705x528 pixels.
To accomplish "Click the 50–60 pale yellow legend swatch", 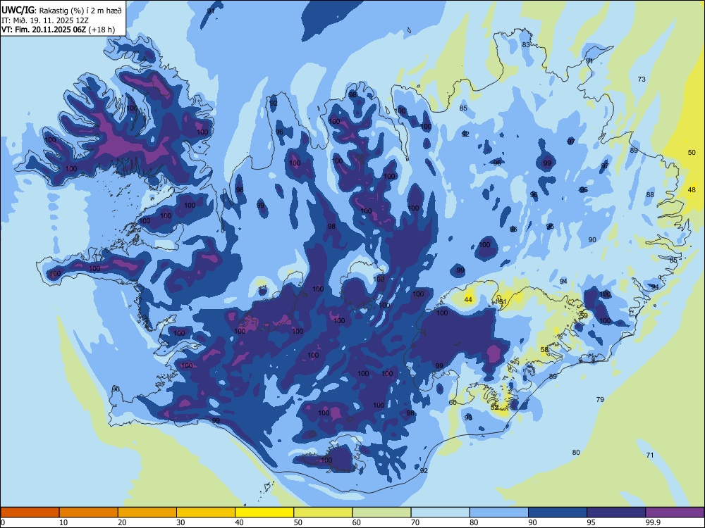I will pos(323,513).
